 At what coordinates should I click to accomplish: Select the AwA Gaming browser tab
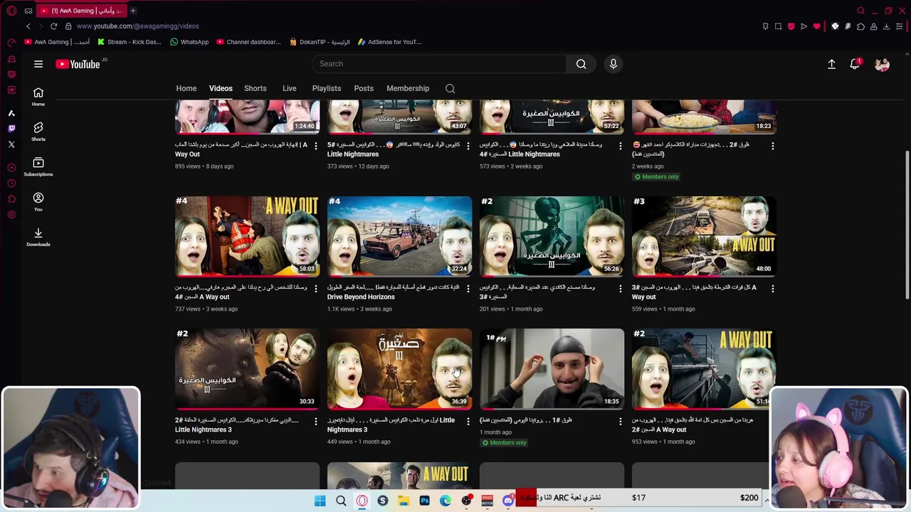point(80,11)
